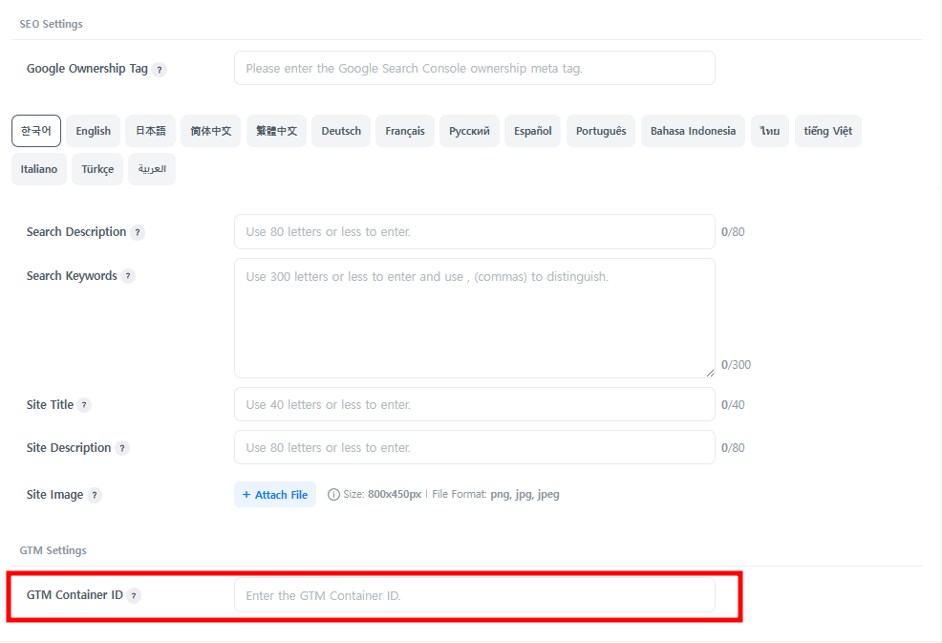The width and height of the screenshot is (942, 643).
Task: Select the Türkçe language tab
Action: (97, 169)
